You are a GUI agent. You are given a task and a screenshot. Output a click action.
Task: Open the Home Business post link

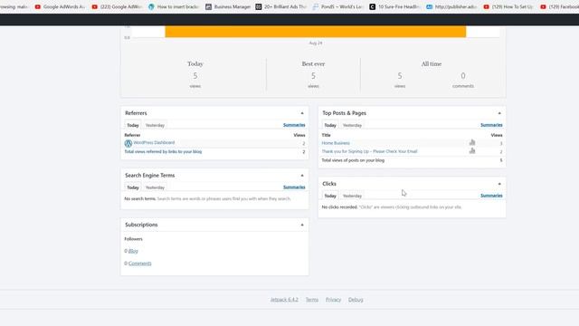pos(336,143)
